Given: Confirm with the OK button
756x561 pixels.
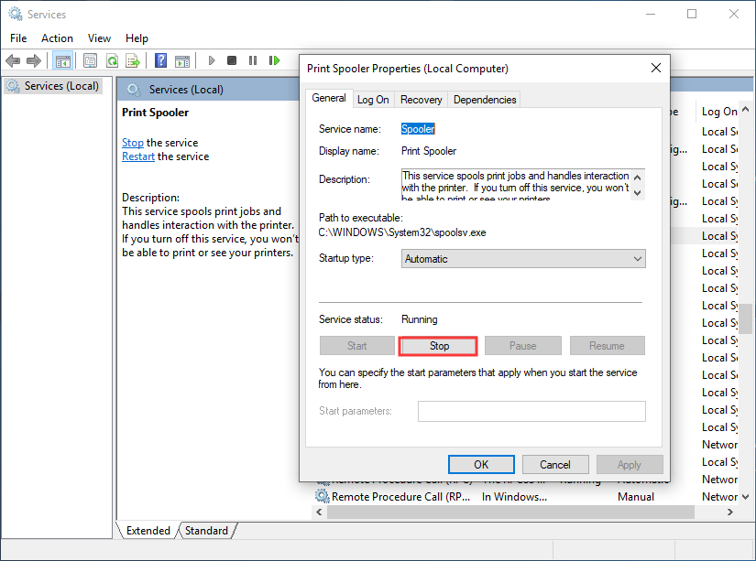Looking at the screenshot, I should pos(481,465).
